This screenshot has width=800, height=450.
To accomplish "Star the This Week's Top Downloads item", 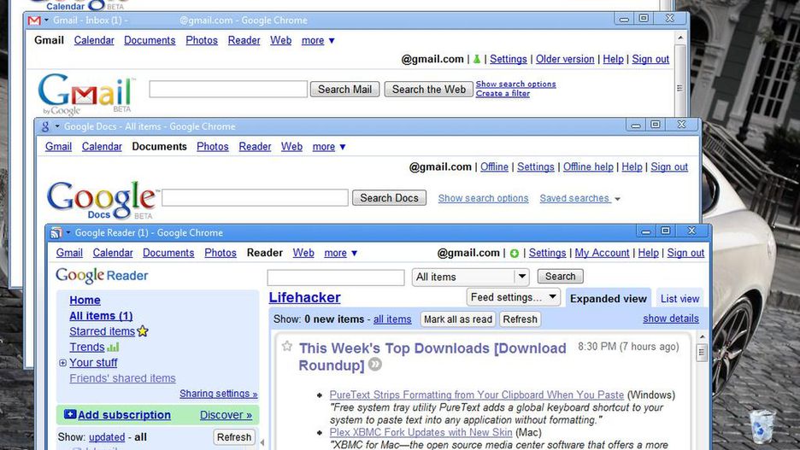I will pyautogui.click(x=287, y=347).
